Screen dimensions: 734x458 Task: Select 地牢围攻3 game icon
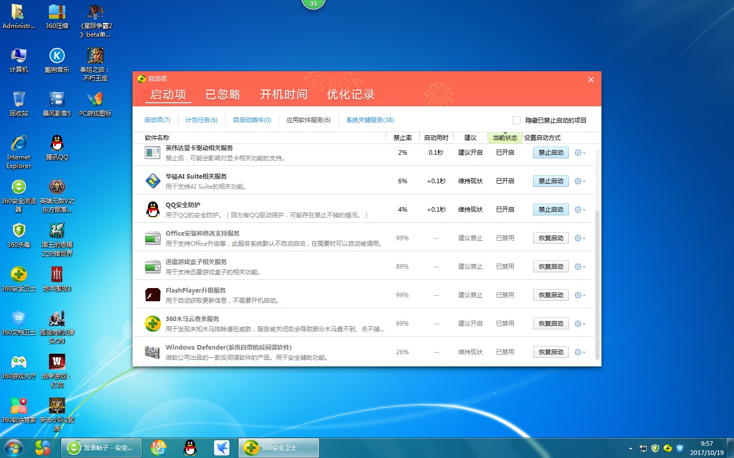pyautogui.click(x=57, y=279)
